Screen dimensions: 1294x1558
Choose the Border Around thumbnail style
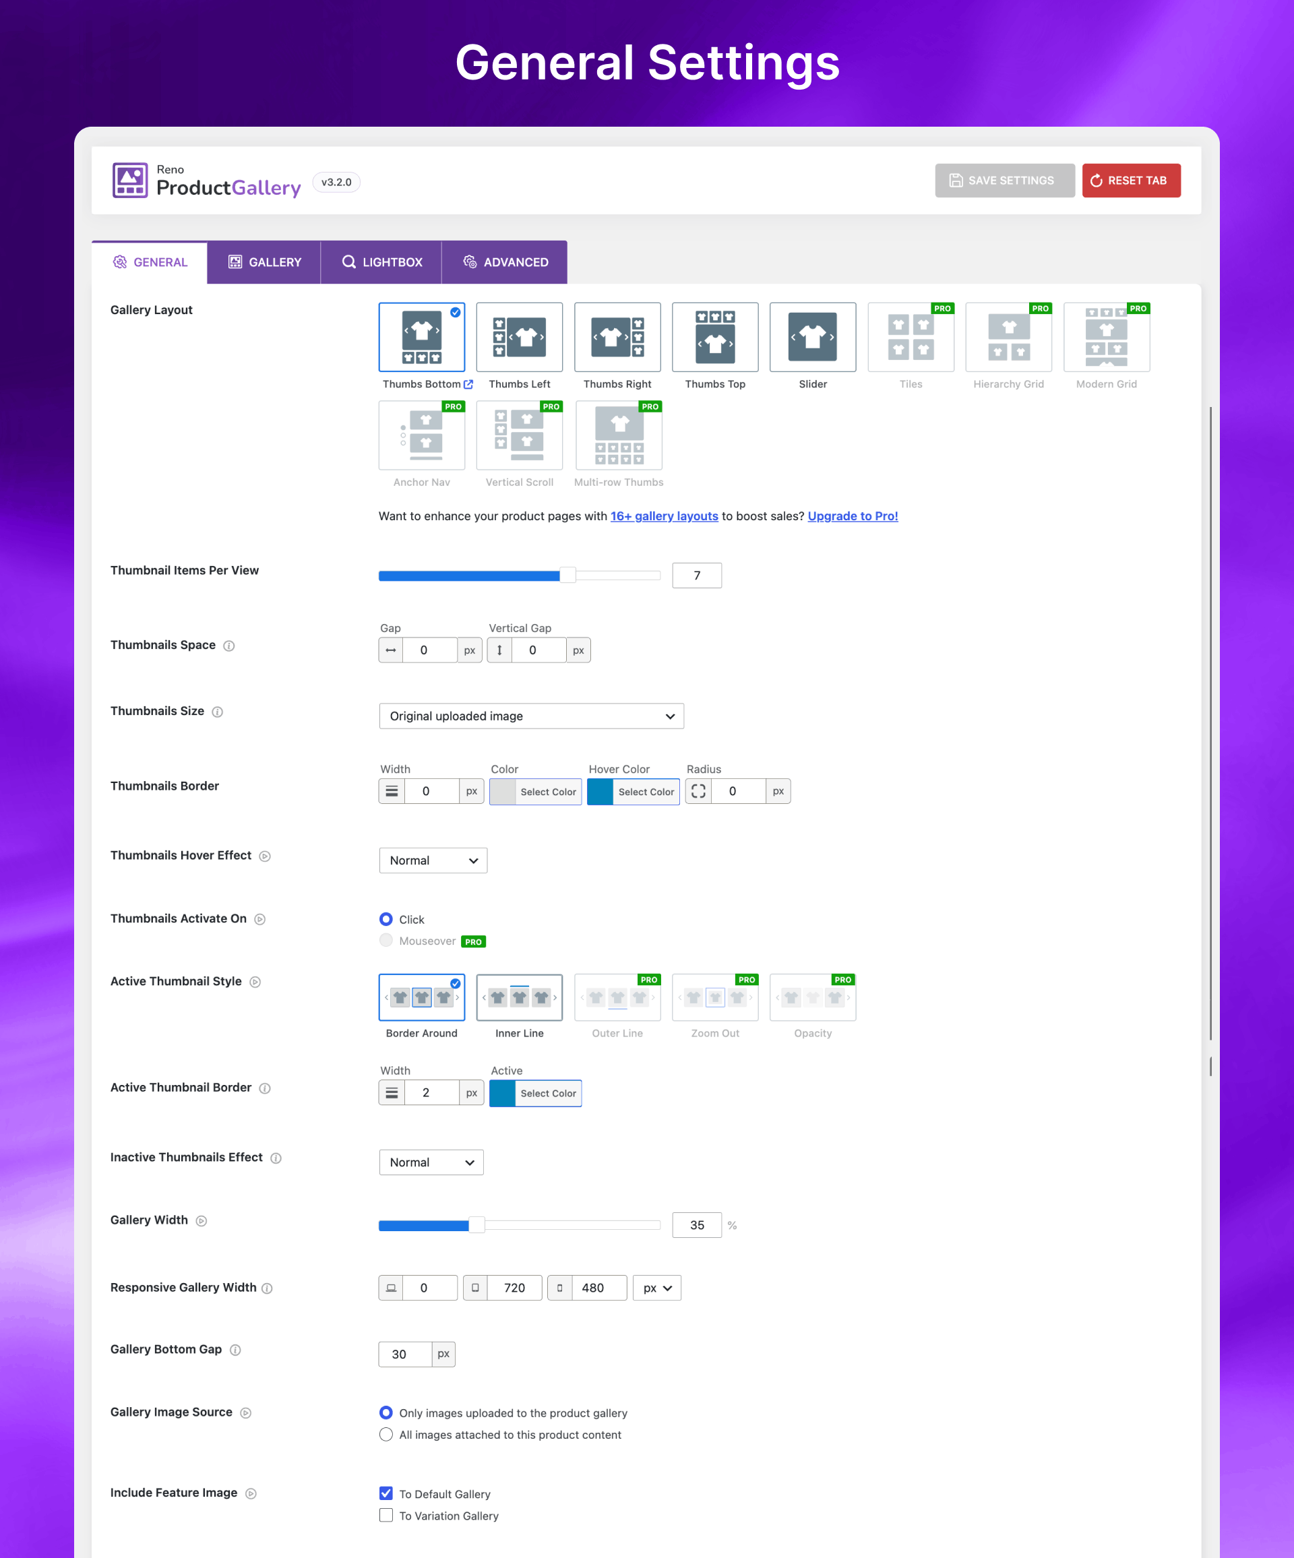point(421,997)
